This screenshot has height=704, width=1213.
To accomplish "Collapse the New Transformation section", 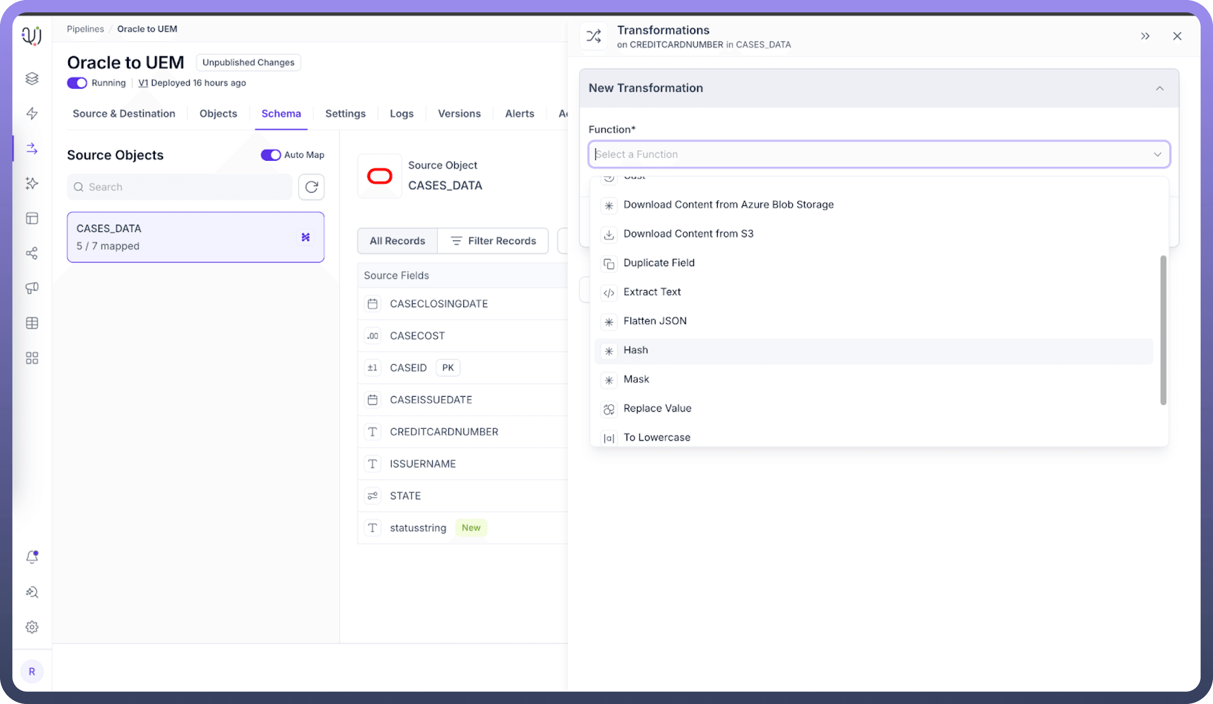I will (1159, 88).
